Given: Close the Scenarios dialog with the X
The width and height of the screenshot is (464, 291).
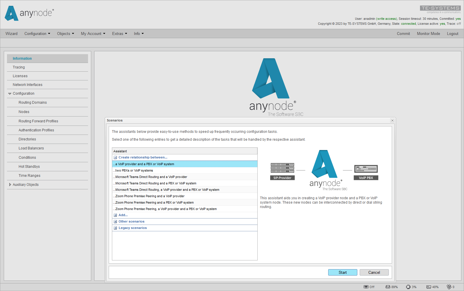Looking at the screenshot, I should 392,120.
